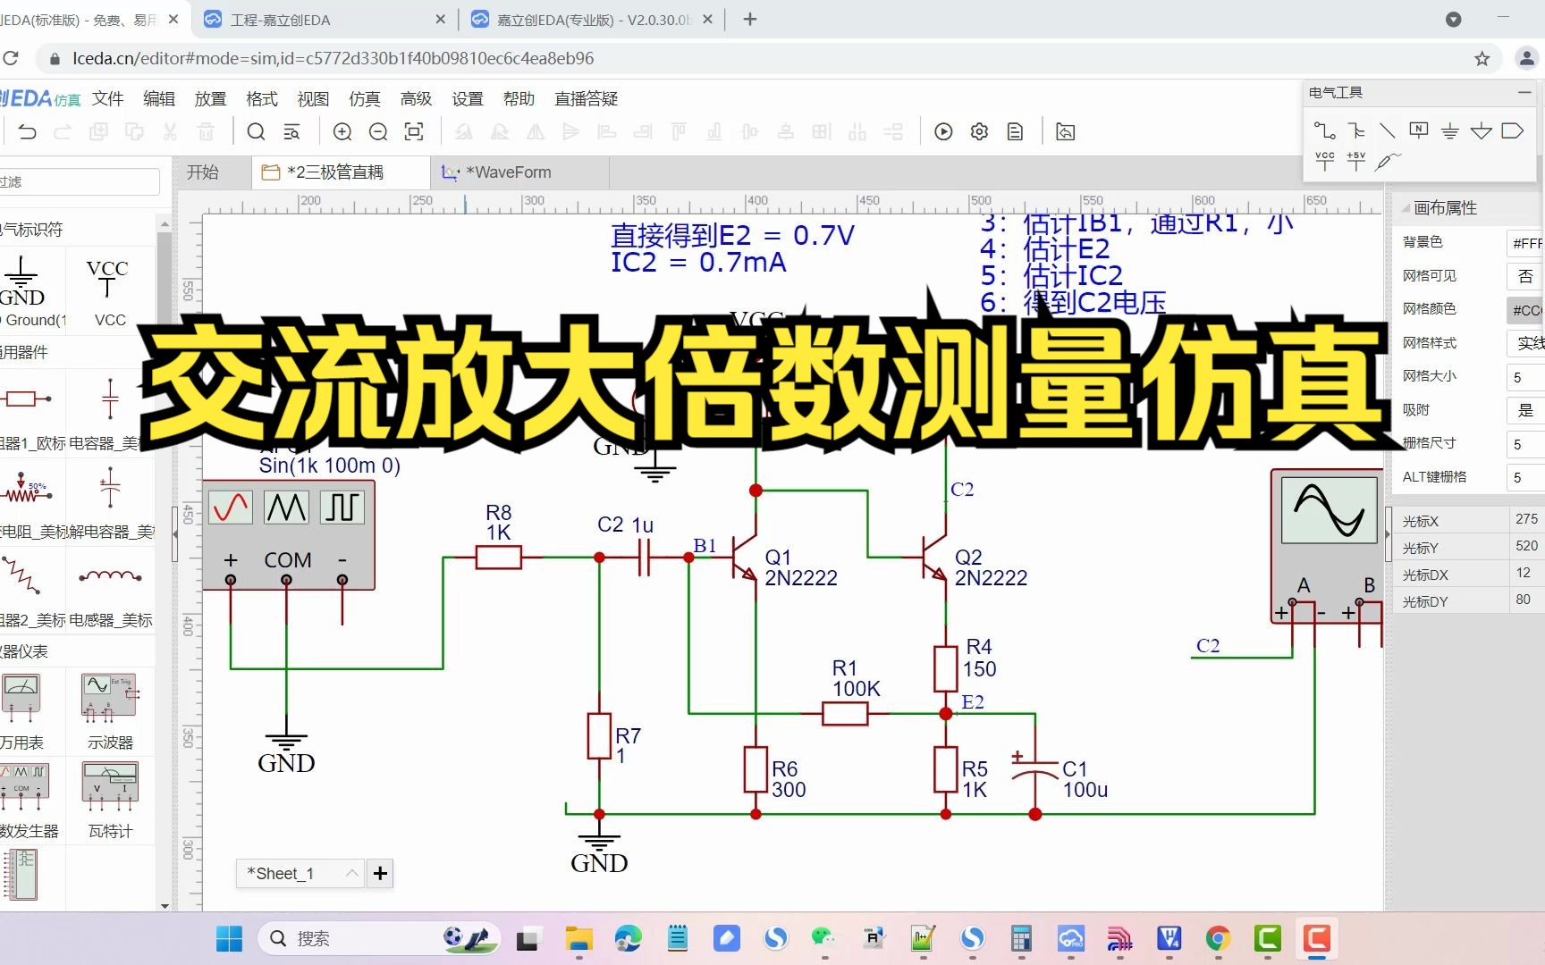The height and width of the screenshot is (965, 1545).
Task: Collapse the 电气工具 panel
Action: point(1524,92)
